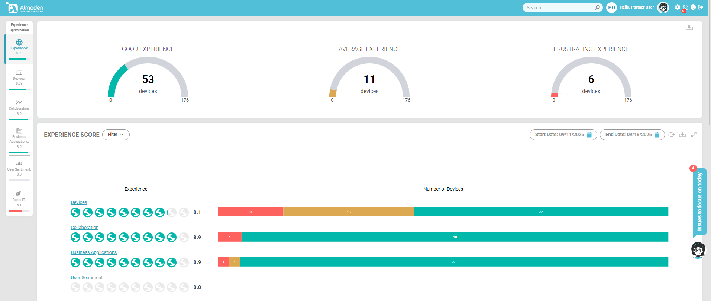
Task: Open the Collaboration link in the score list
Action: pyautogui.click(x=84, y=228)
